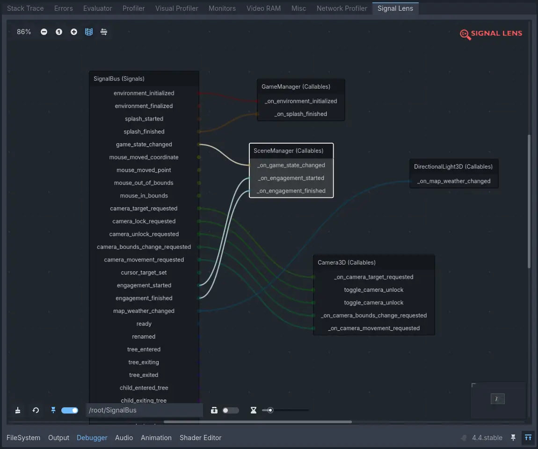Image resolution: width=538 pixels, height=449 pixels.
Task: Click the environment_initialized signal row
Action: [x=144, y=93]
